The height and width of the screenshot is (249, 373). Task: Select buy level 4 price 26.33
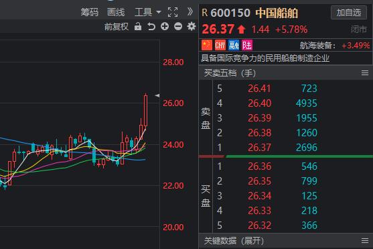[259, 211]
